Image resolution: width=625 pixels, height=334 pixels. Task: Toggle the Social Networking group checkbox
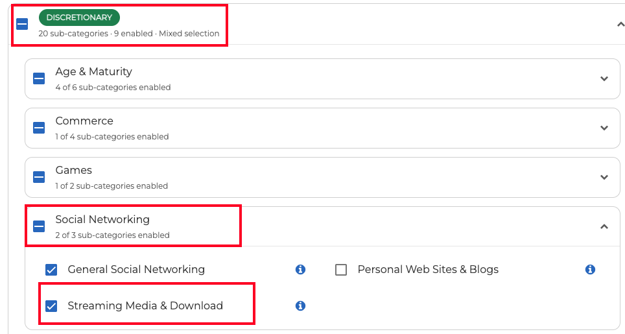(39, 226)
